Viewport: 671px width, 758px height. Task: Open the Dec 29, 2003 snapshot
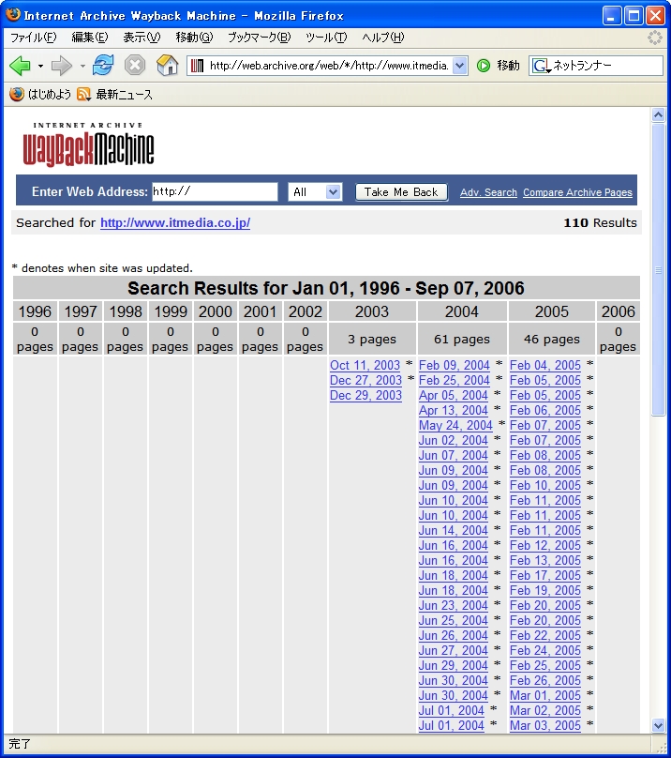[365, 396]
